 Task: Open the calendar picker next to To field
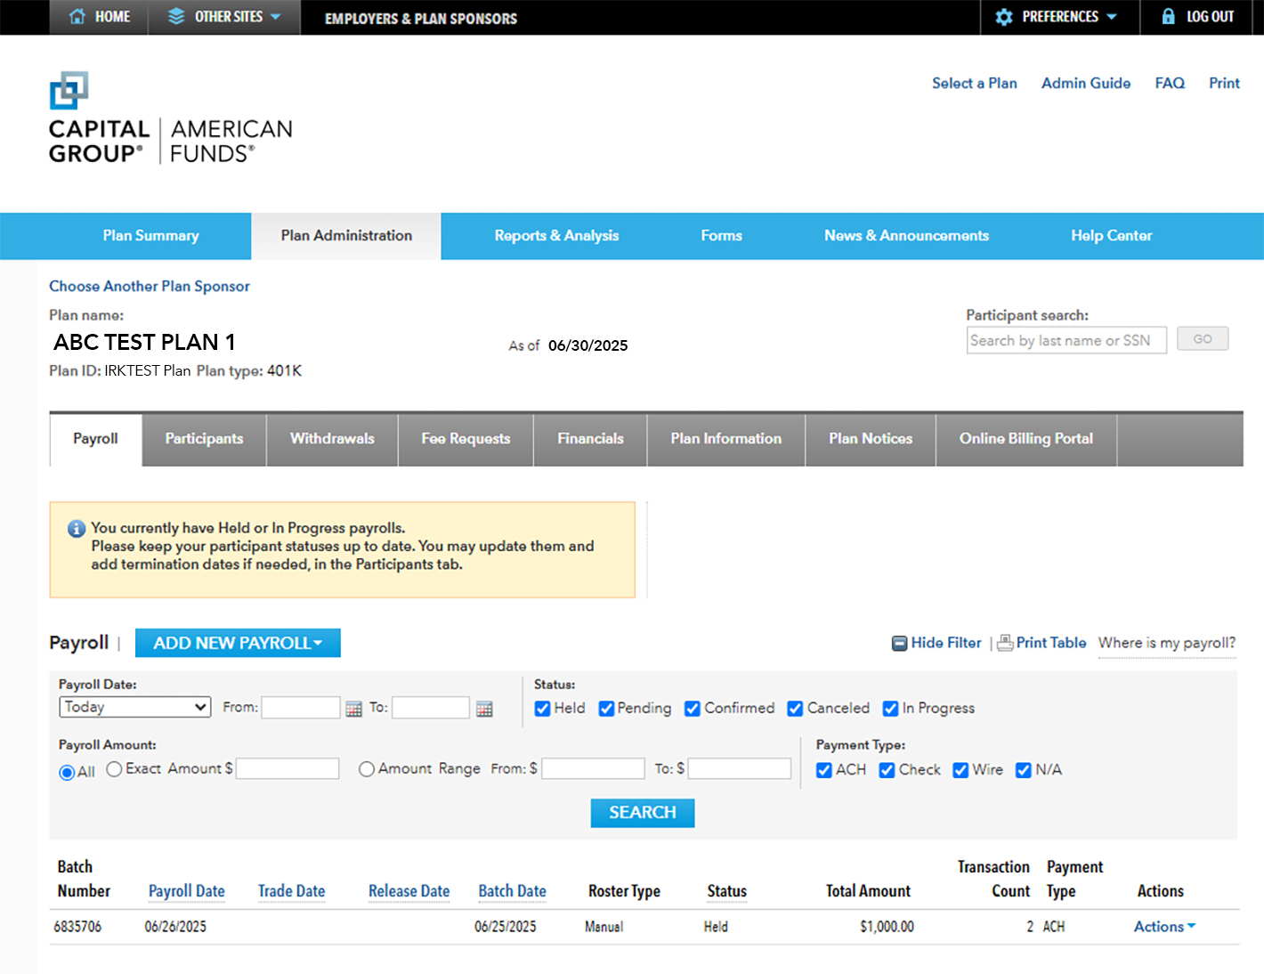tap(483, 708)
